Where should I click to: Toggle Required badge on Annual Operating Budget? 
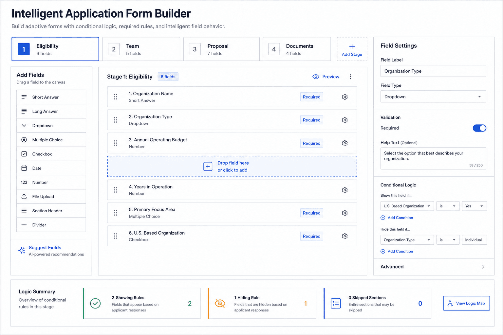click(311, 143)
